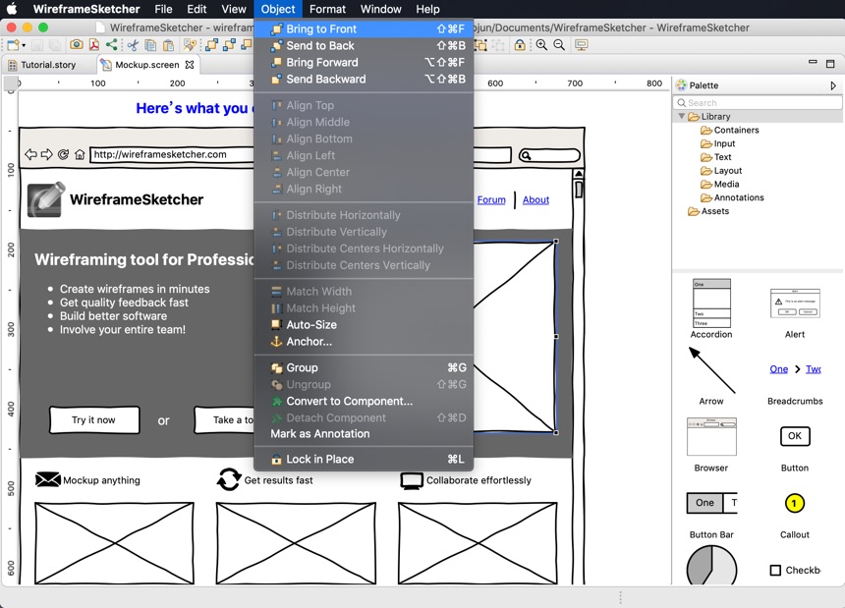The height and width of the screenshot is (608, 845).
Task: Select the Accordion widget in Palette
Action: (711, 308)
